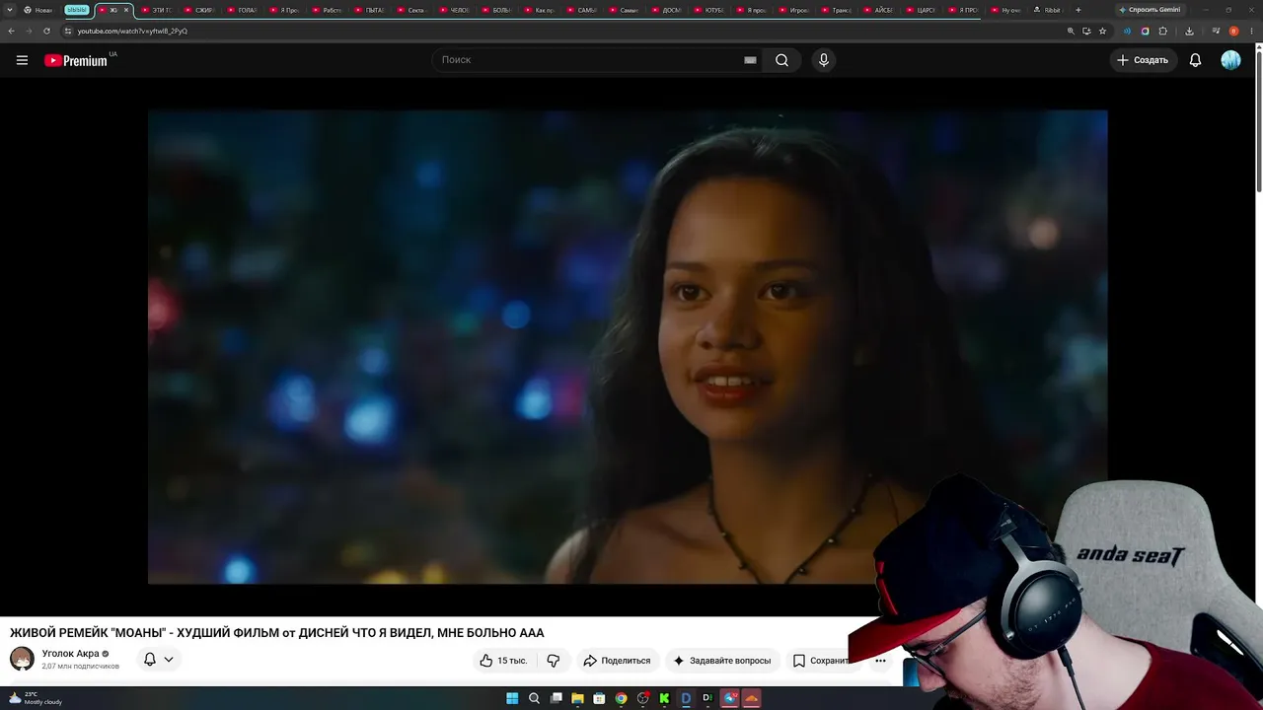1263x710 pixels.
Task: Switch to the Ribbit browser tab
Action: coord(1047,10)
